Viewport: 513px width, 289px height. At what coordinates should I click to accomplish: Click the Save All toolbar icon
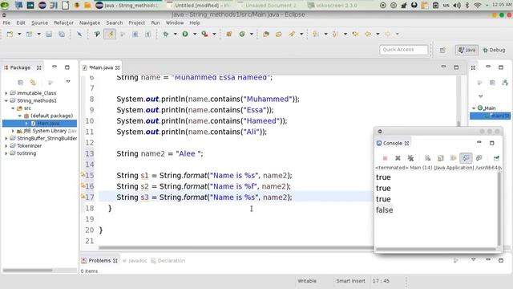coord(62,34)
